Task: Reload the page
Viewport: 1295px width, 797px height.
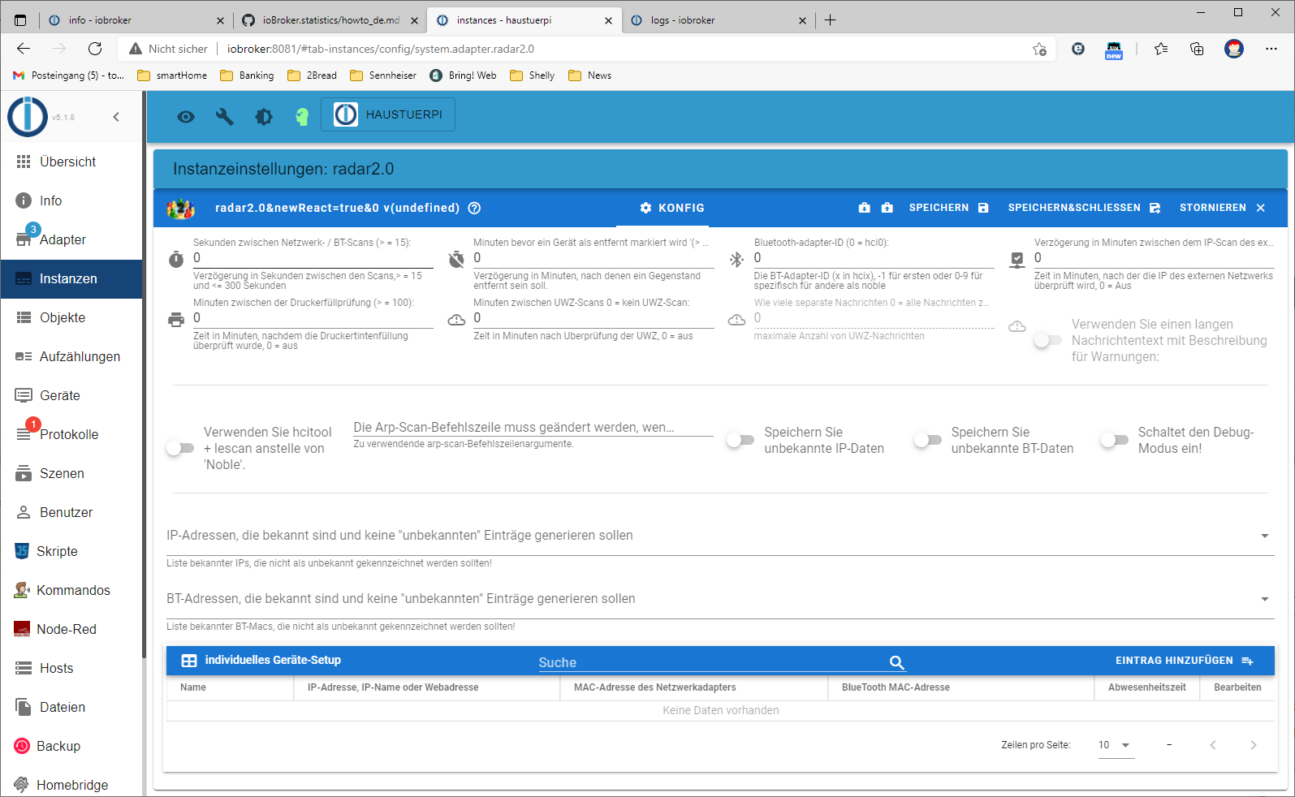Action: (95, 49)
